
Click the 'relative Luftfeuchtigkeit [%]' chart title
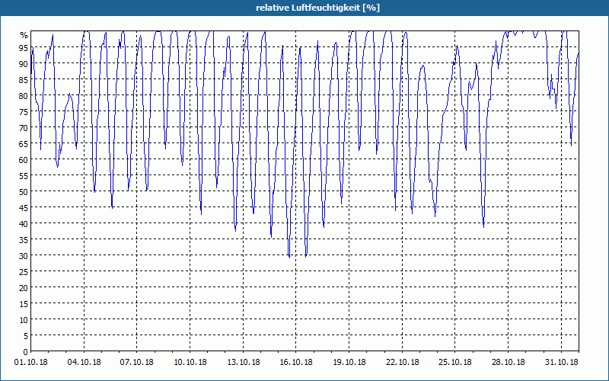317,8
